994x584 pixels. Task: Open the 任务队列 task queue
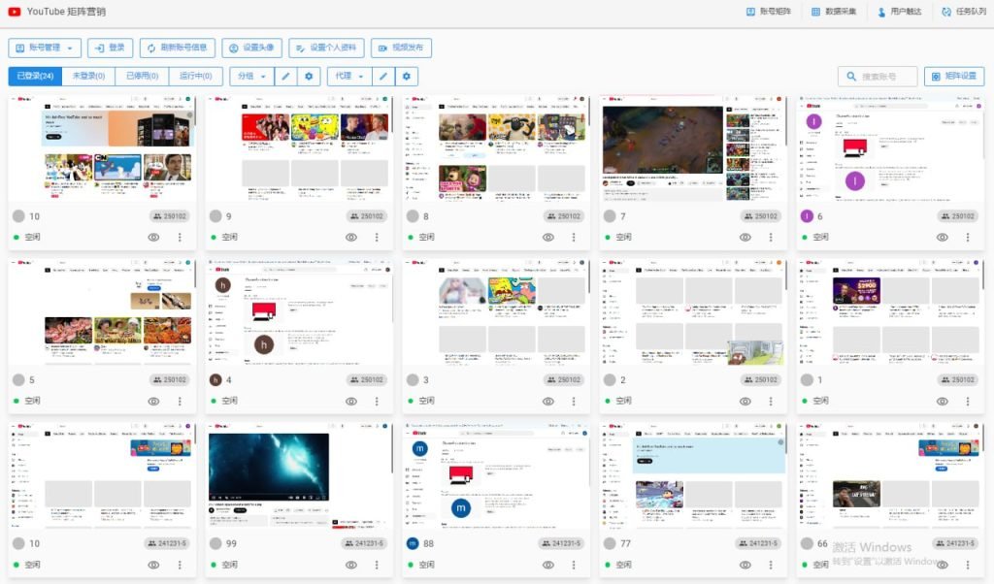click(x=966, y=12)
